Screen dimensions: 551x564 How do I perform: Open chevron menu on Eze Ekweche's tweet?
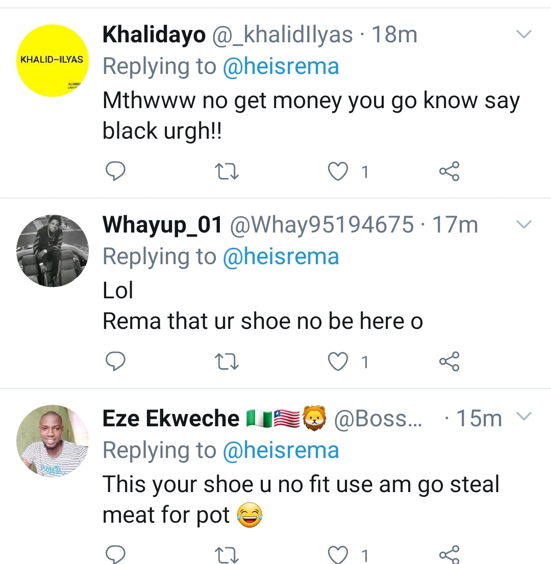[524, 417]
